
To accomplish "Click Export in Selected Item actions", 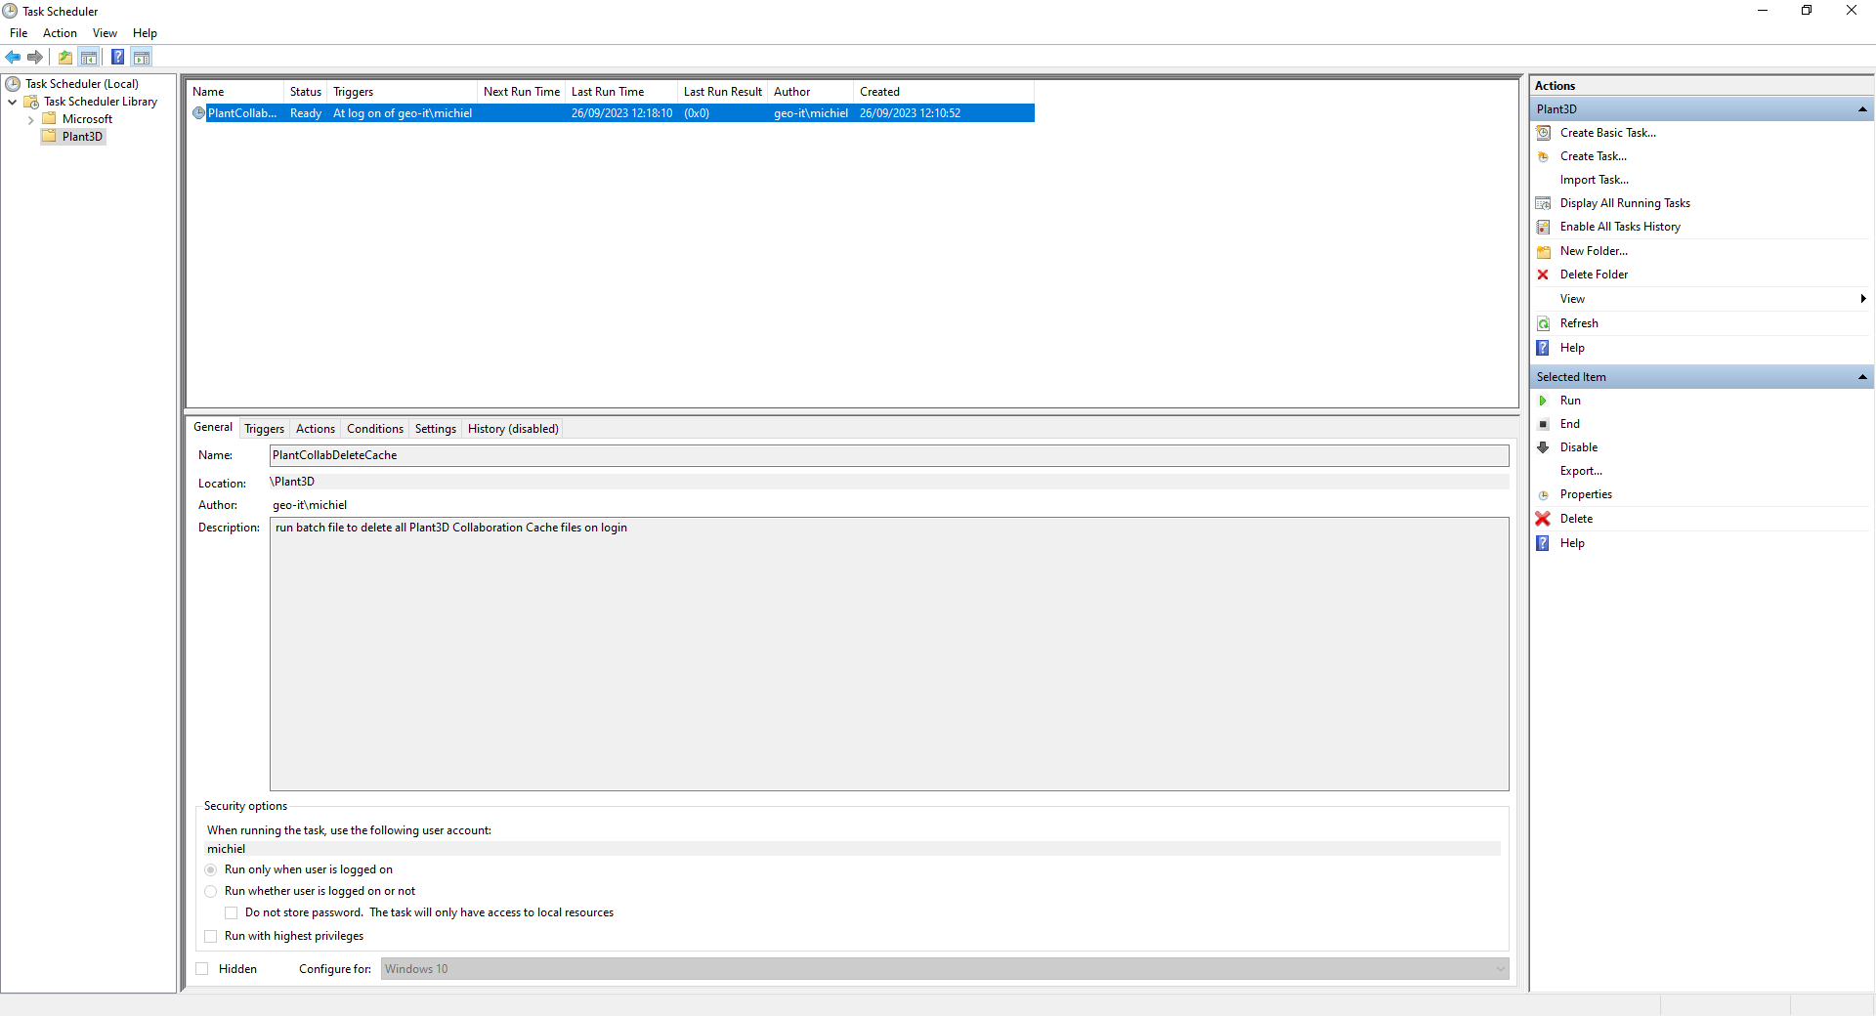I will pos(1581,471).
